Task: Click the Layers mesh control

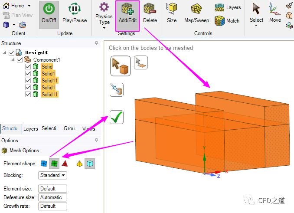Action: [x=228, y=7]
